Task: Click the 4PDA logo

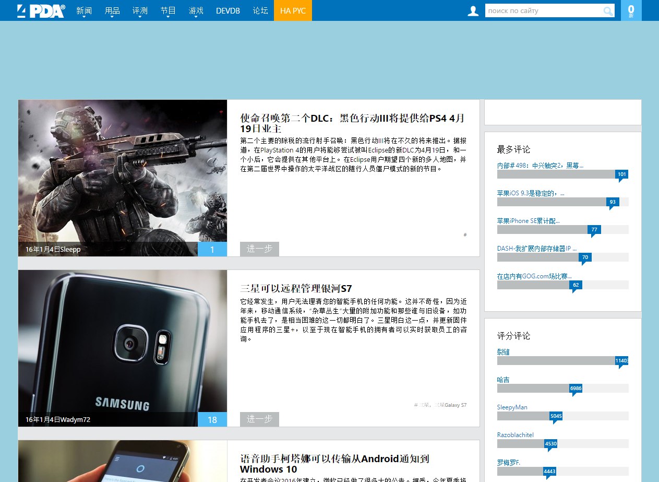Action: point(41,10)
